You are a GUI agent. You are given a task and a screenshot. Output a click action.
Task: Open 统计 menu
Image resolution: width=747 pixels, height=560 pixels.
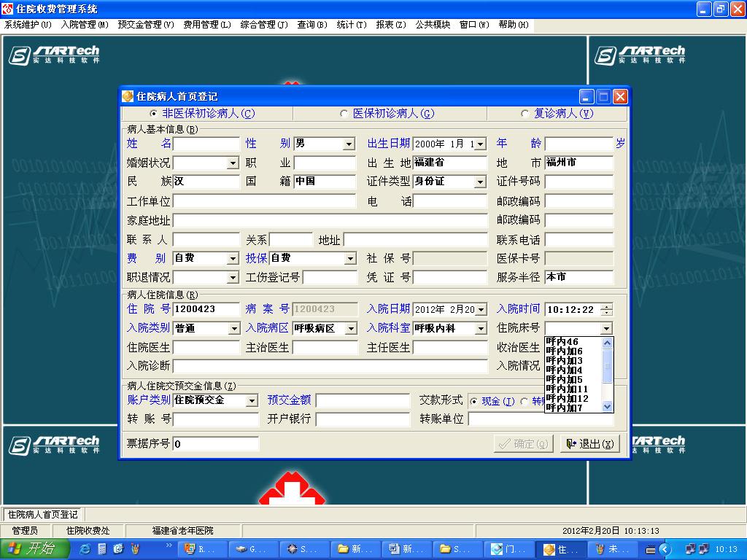pos(352,25)
